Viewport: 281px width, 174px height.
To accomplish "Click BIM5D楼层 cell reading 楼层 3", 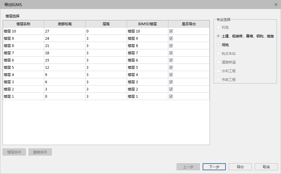I will pyautogui.click(x=147, y=82).
